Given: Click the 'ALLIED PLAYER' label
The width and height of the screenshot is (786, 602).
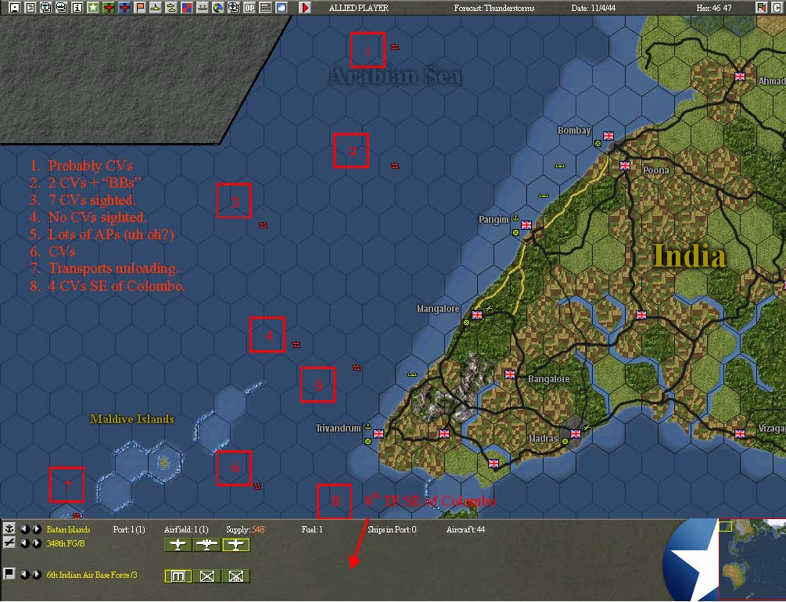Looking at the screenshot, I should [x=359, y=8].
